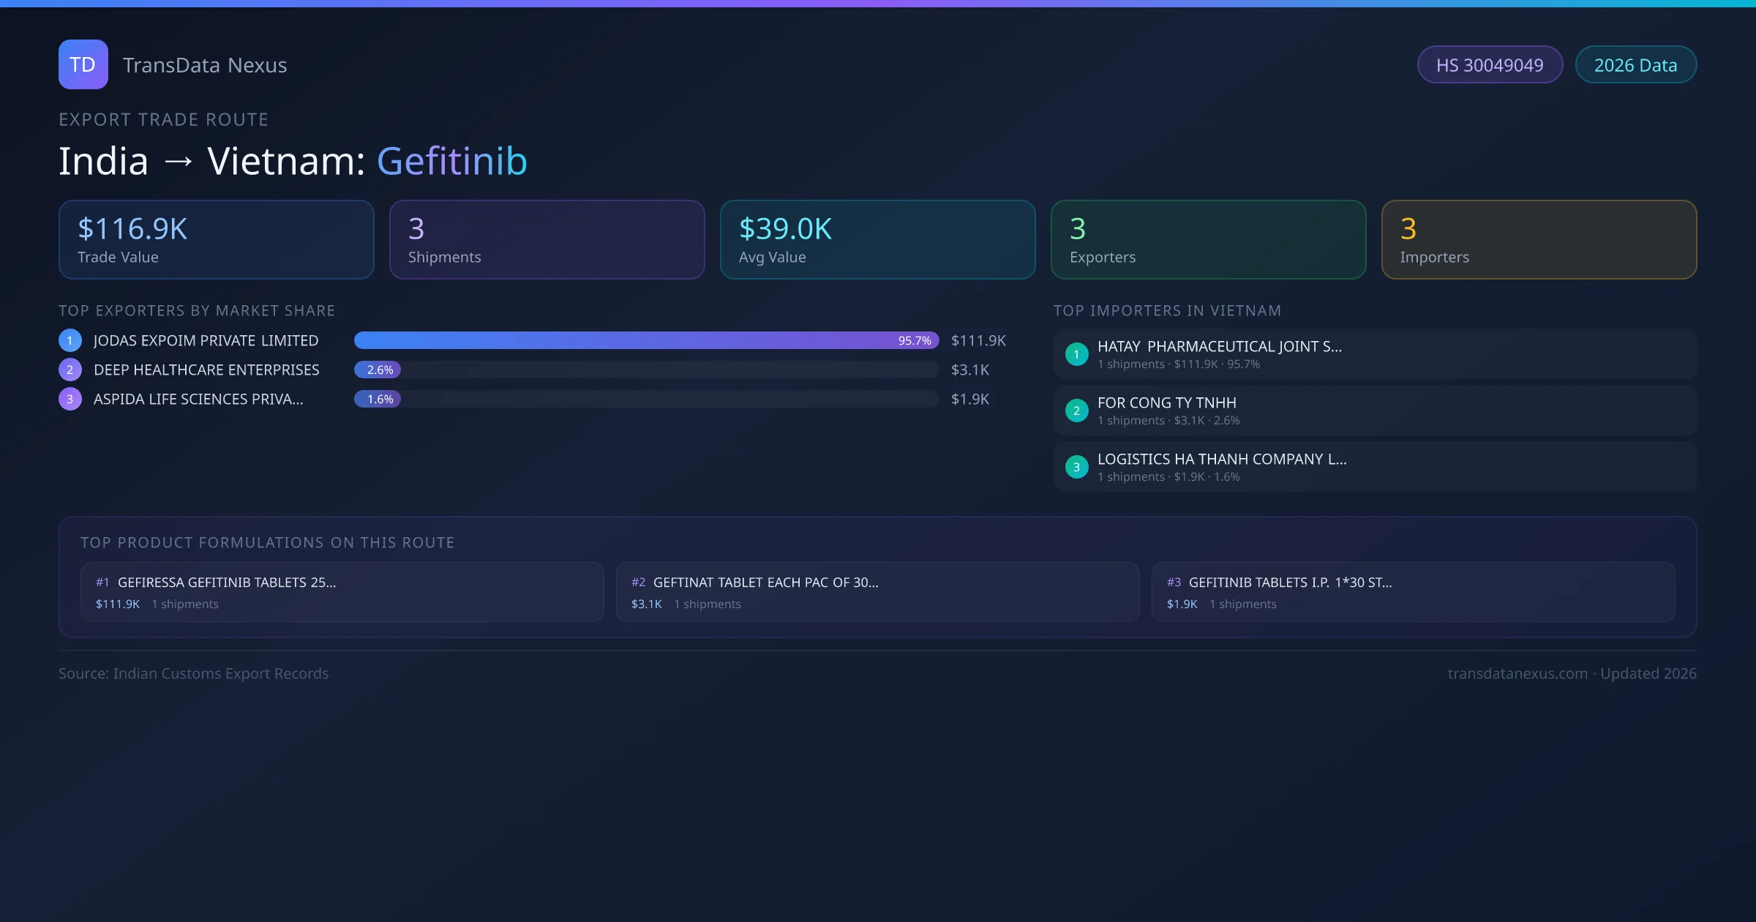
Task: Click the HS 30049049 badge
Action: coord(1490,65)
